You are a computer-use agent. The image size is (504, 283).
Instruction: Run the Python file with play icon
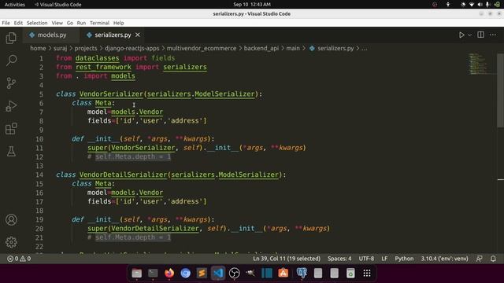[461, 35]
